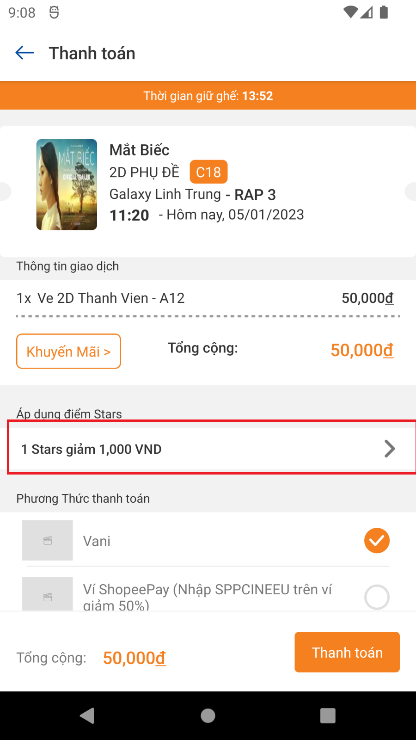Image resolution: width=416 pixels, height=740 pixels.
Task: Tap Android recent apps button
Action: 328,715
